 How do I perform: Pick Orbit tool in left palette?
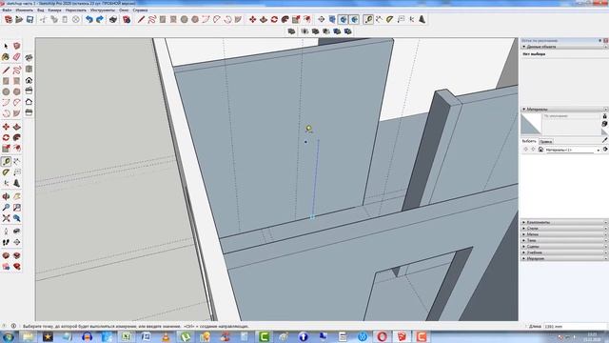[6, 197]
